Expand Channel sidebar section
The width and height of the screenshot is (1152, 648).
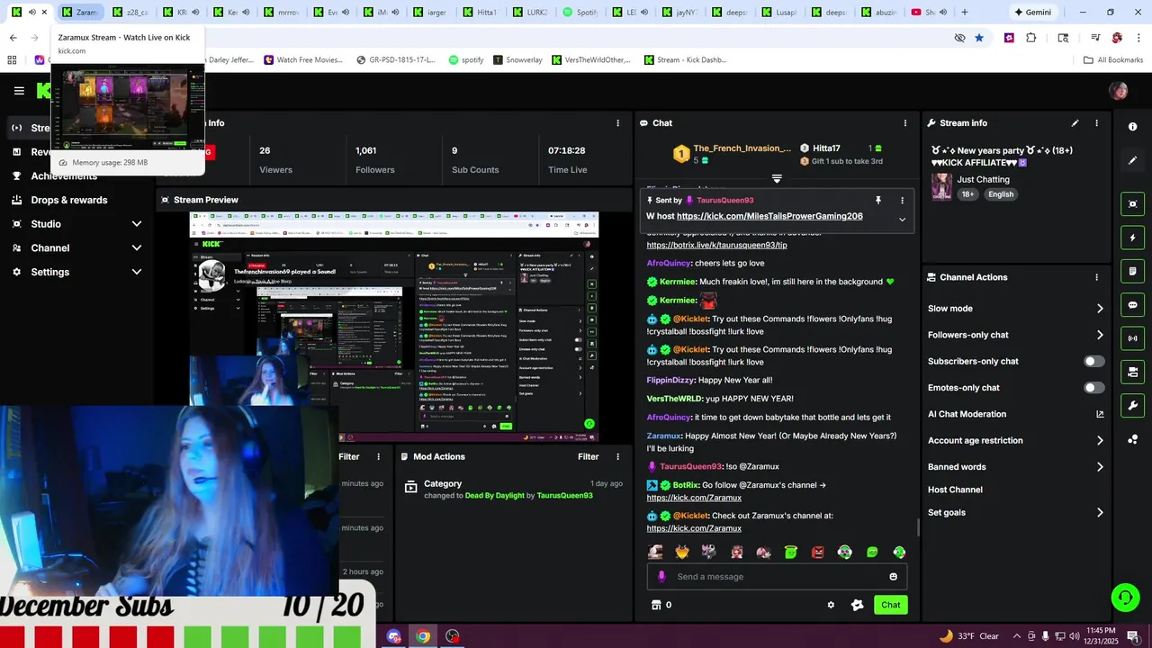(137, 248)
